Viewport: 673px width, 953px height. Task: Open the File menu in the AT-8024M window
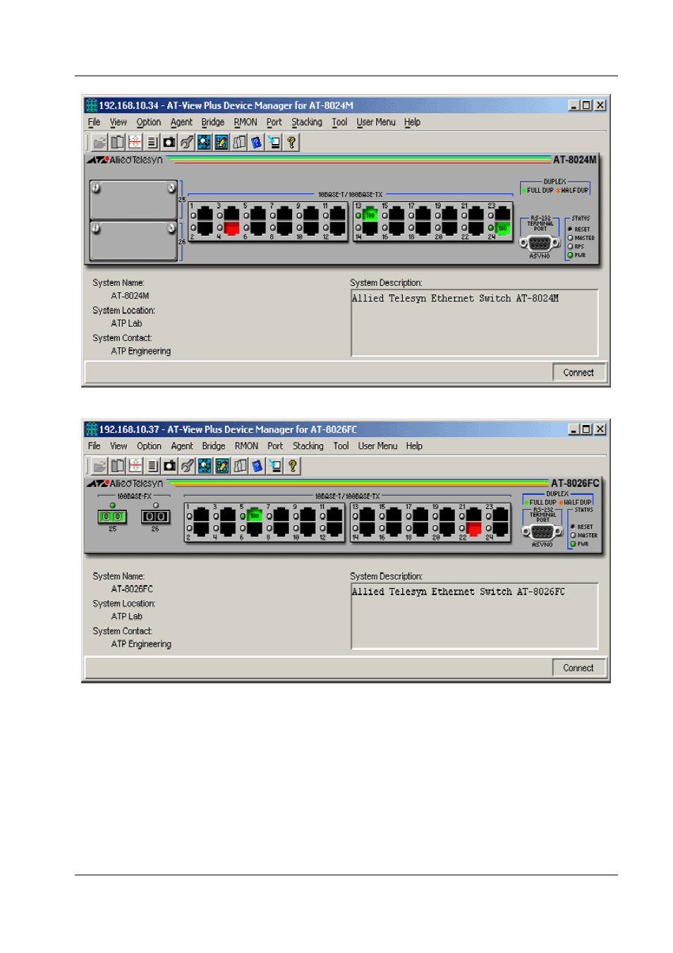point(94,122)
